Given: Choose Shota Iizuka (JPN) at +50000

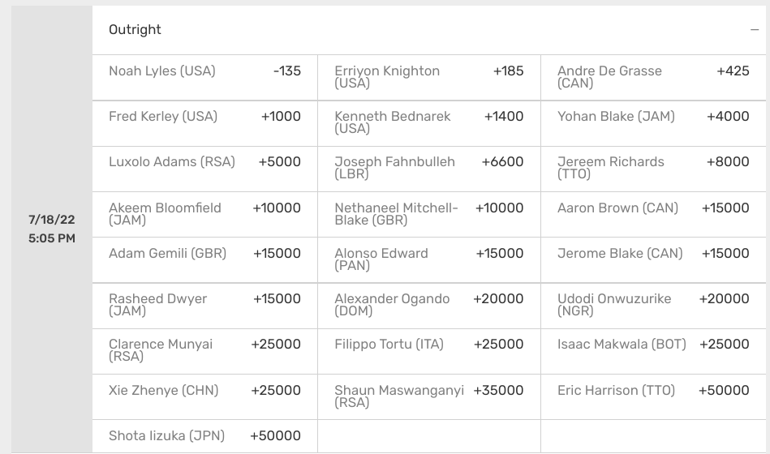Looking at the screenshot, I should click(204, 436).
